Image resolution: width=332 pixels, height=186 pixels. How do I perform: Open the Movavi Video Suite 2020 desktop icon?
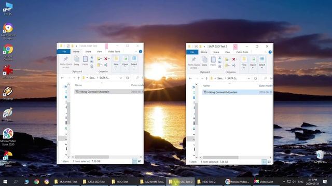[x=8, y=137]
